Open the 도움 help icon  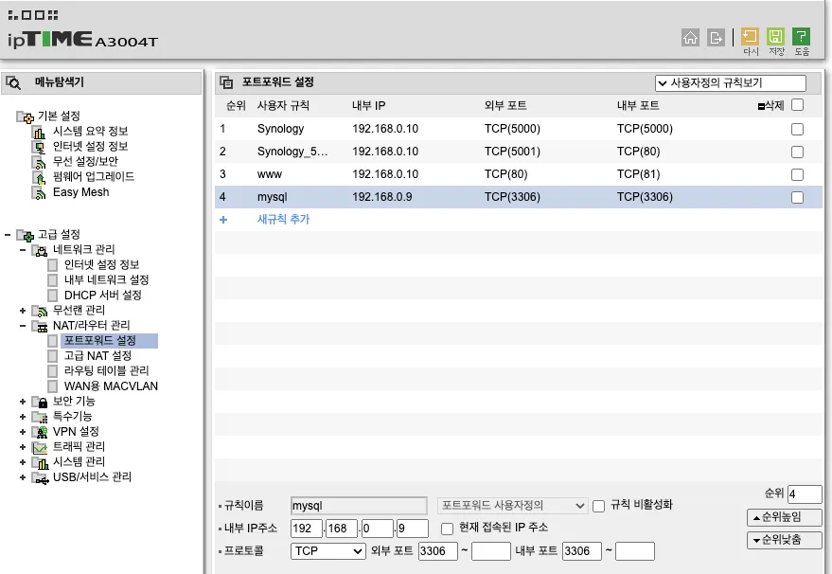coord(802,37)
